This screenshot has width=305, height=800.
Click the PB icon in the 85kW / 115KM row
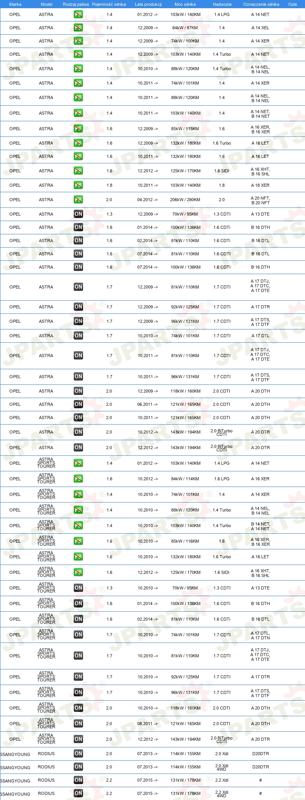click(78, 129)
